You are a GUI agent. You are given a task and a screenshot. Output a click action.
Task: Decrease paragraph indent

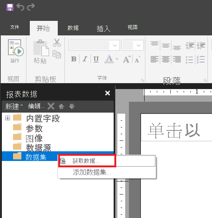point(190,45)
